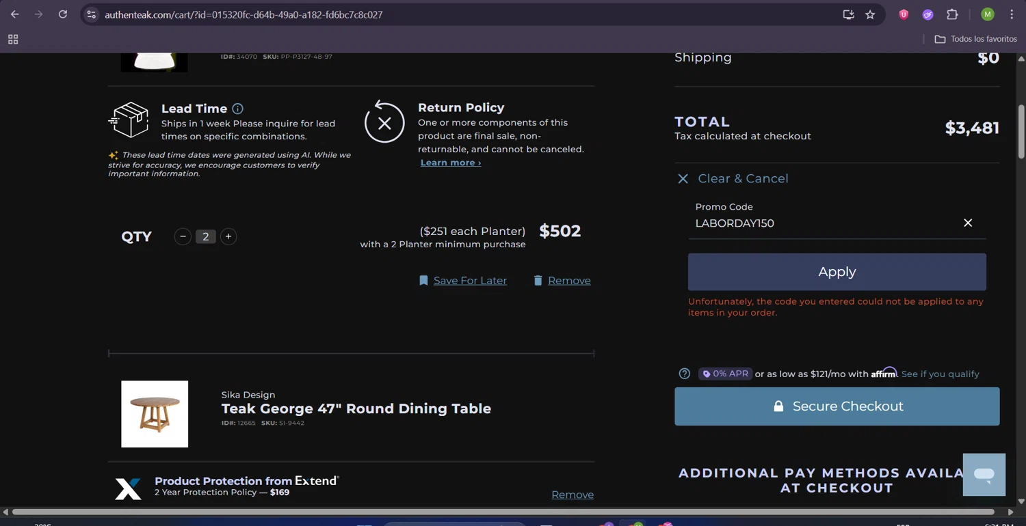Click the promo code error message
This screenshot has height=526, width=1026.
[x=836, y=307]
